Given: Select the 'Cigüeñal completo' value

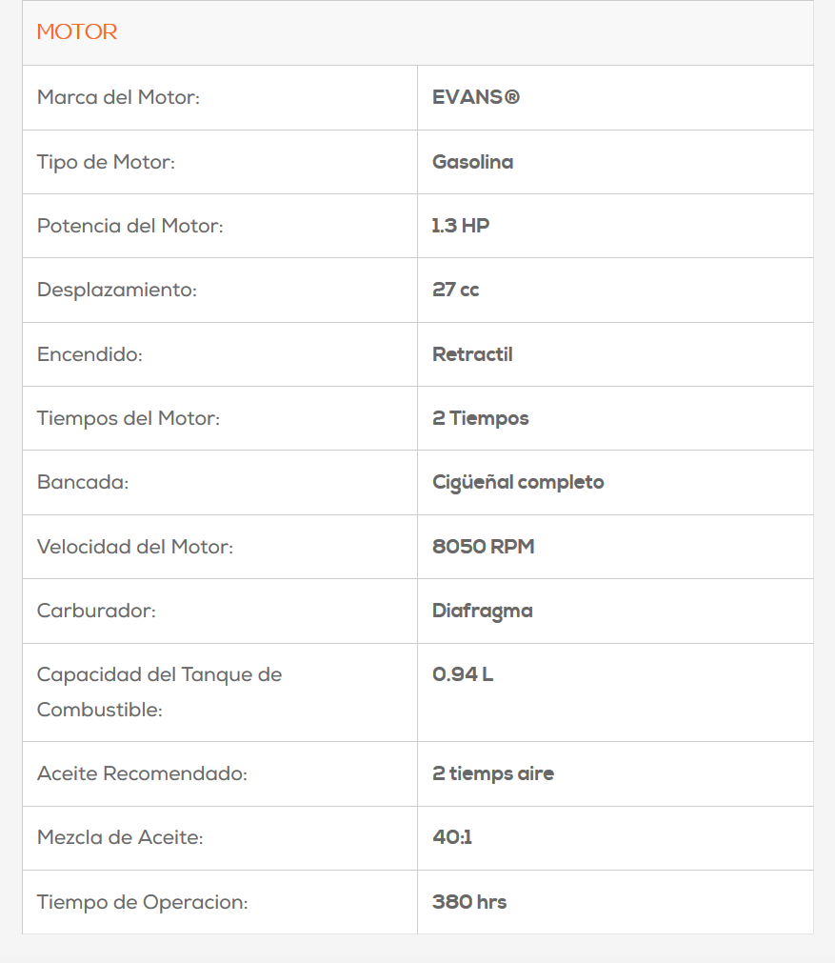Looking at the screenshot, I should [518, 483].
